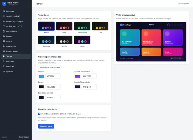193x140 pixels.
Task: Click Restablecer al tema base button
Action: (x=50, y=67)
